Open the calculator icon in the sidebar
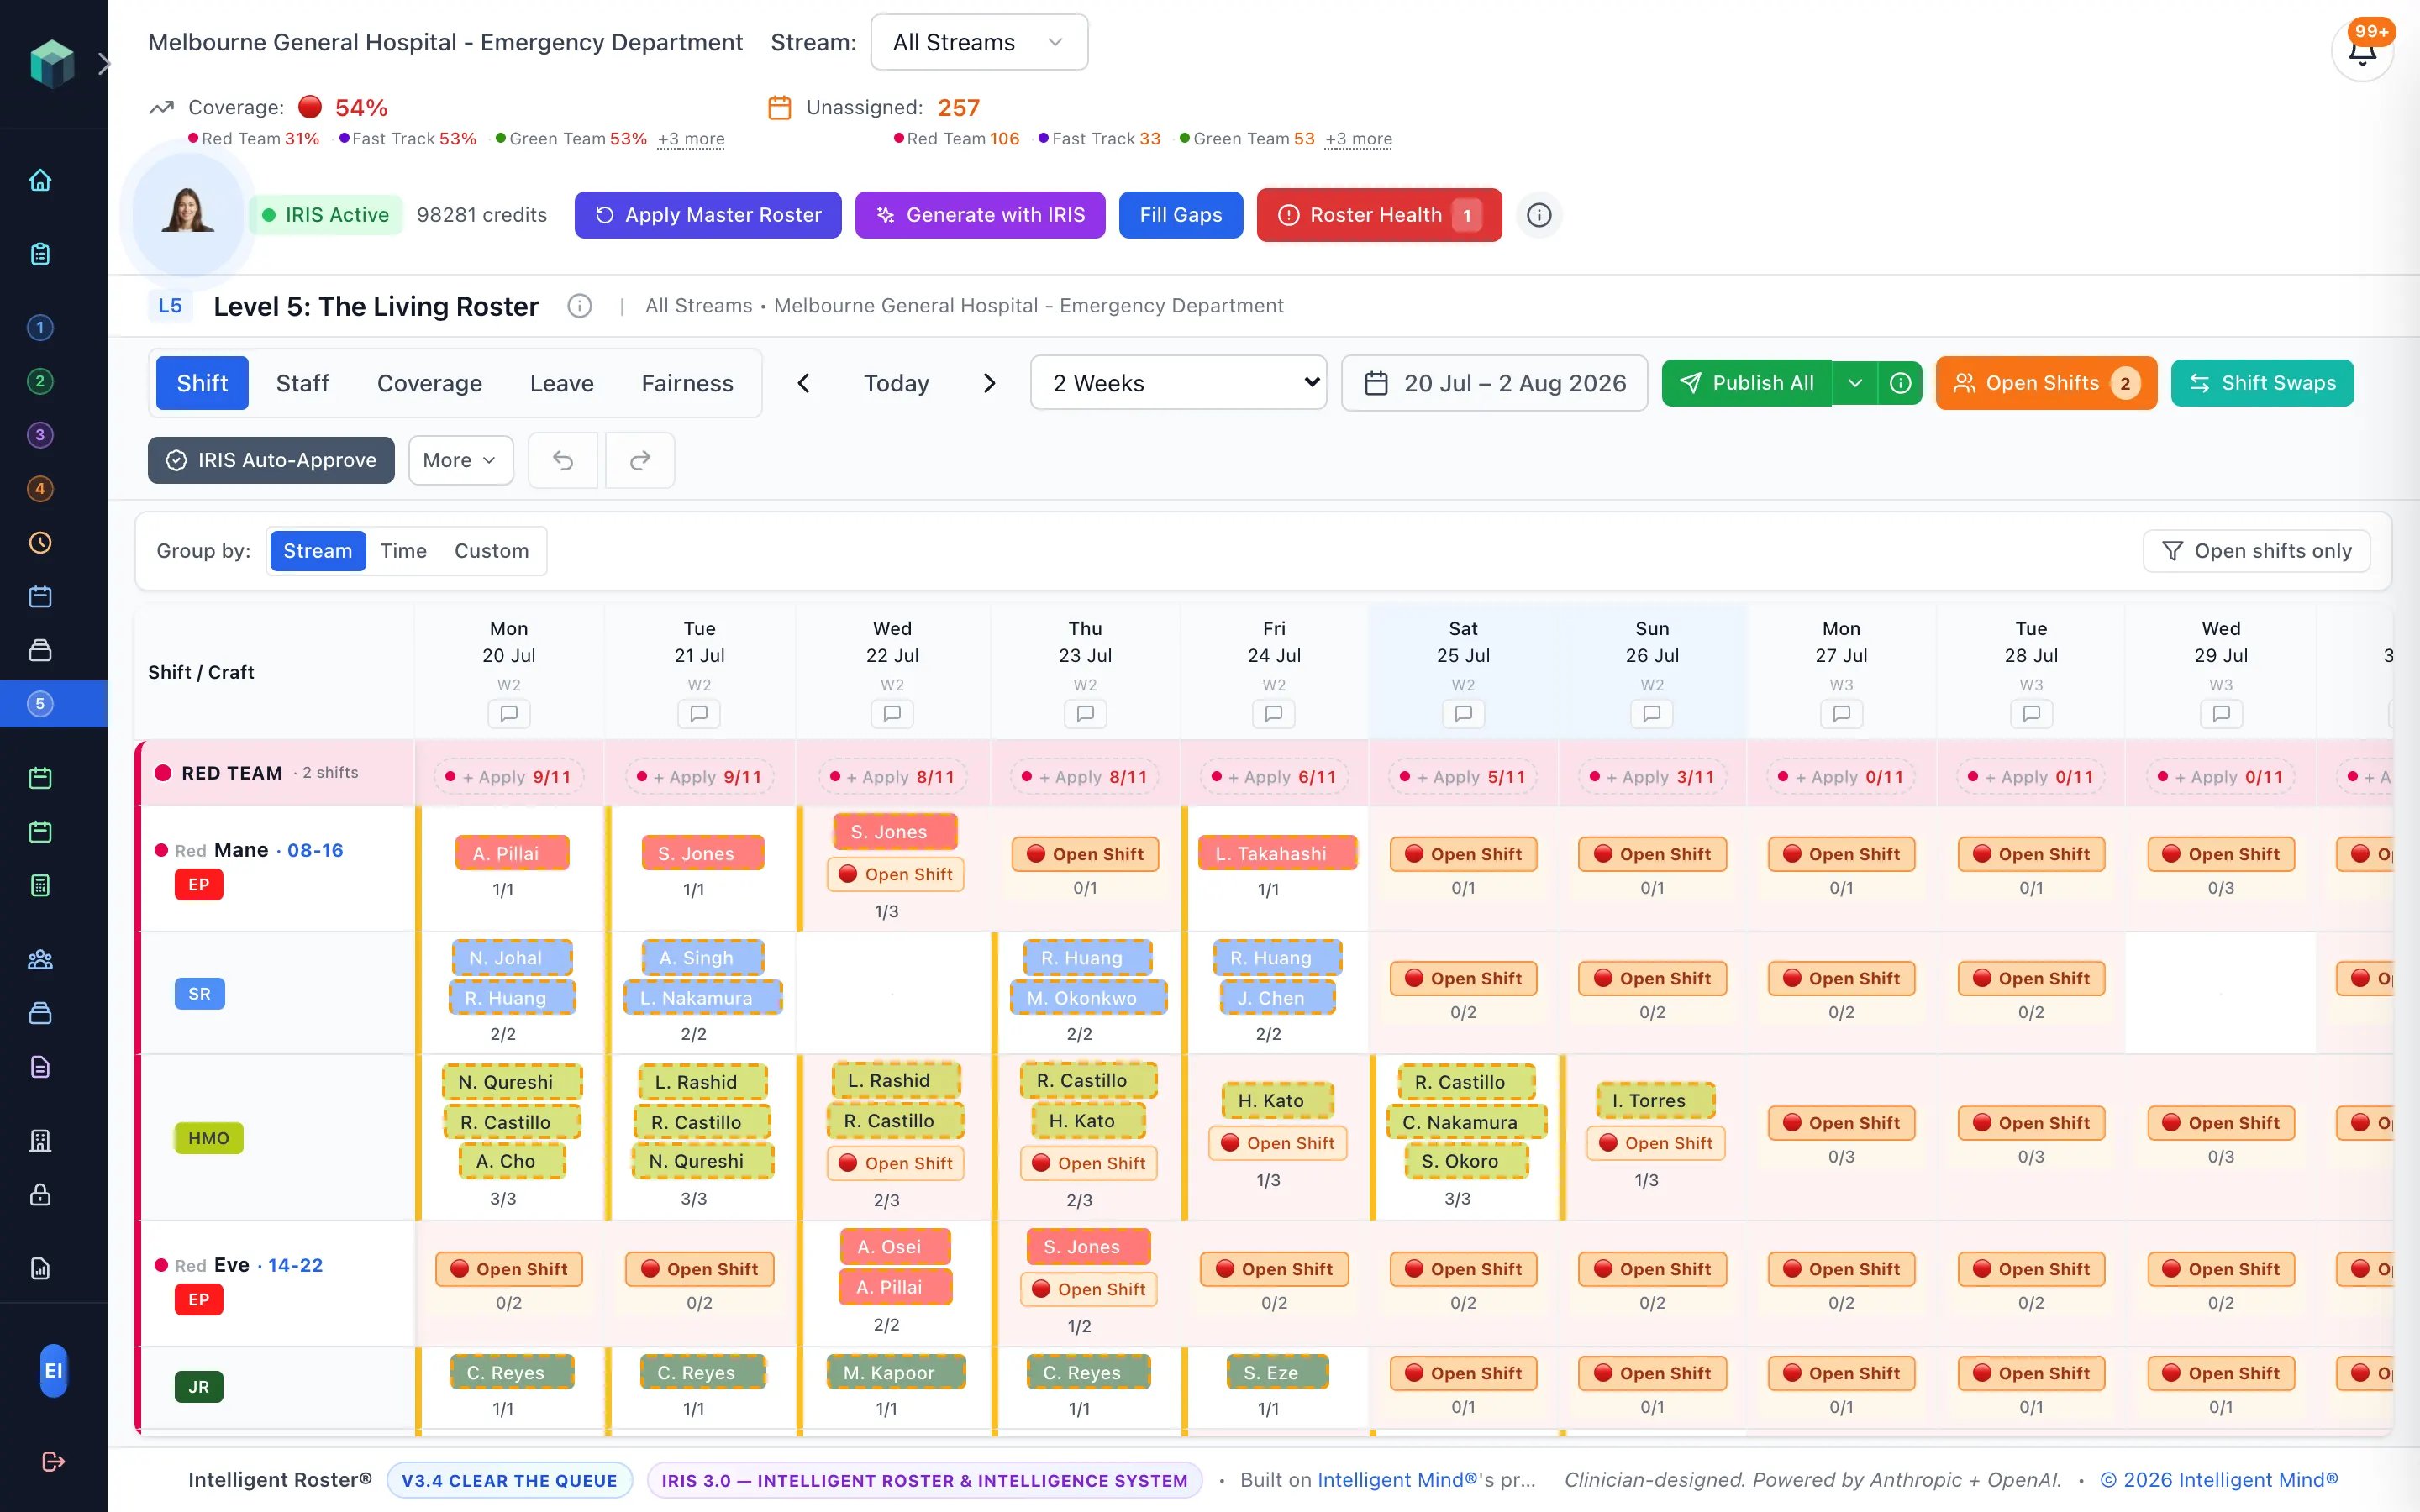Screen dimensions: 2420x1512 pos(40,885)
